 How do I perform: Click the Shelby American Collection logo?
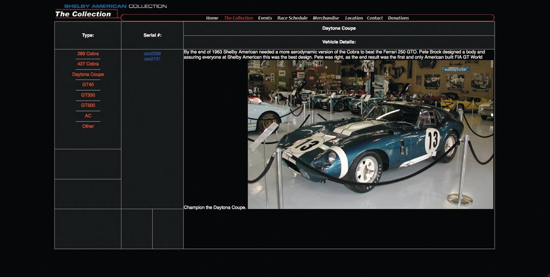tap(116, 6)
